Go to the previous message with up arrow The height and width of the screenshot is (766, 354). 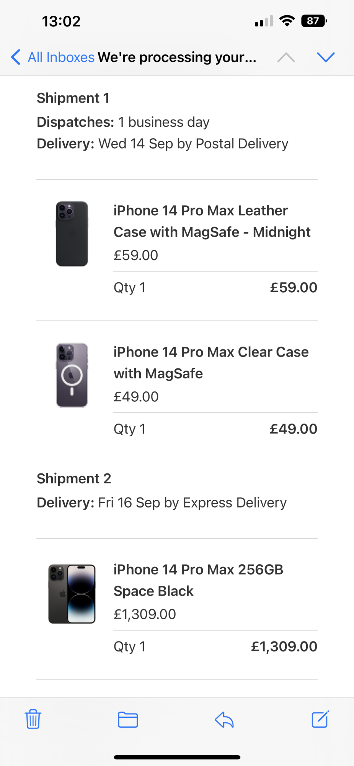point(286,57)
